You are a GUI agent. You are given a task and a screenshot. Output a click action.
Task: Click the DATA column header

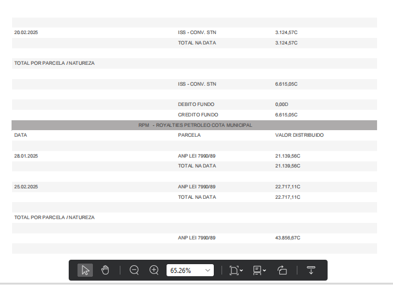[21, 135]
